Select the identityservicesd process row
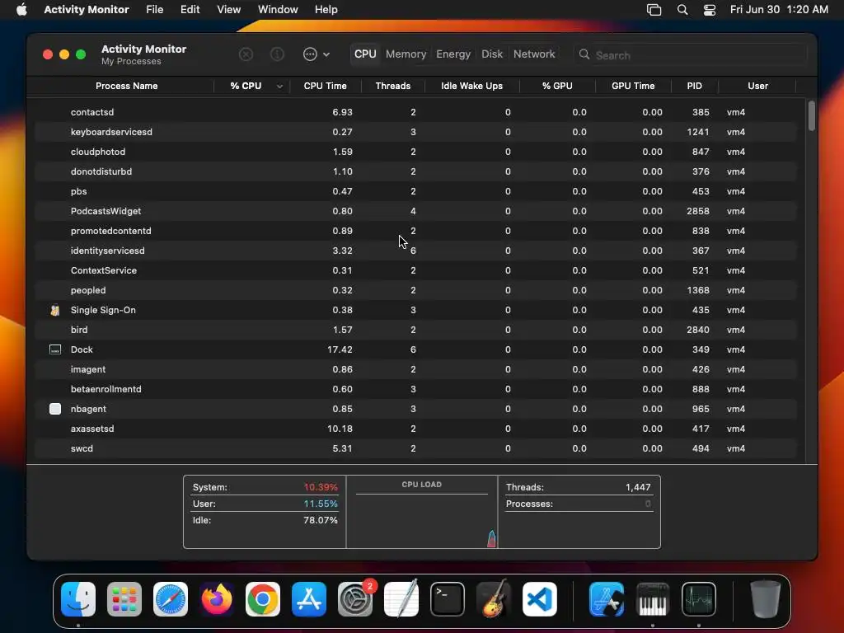This screenshot has width=844, height=633. tap(415, 251)
